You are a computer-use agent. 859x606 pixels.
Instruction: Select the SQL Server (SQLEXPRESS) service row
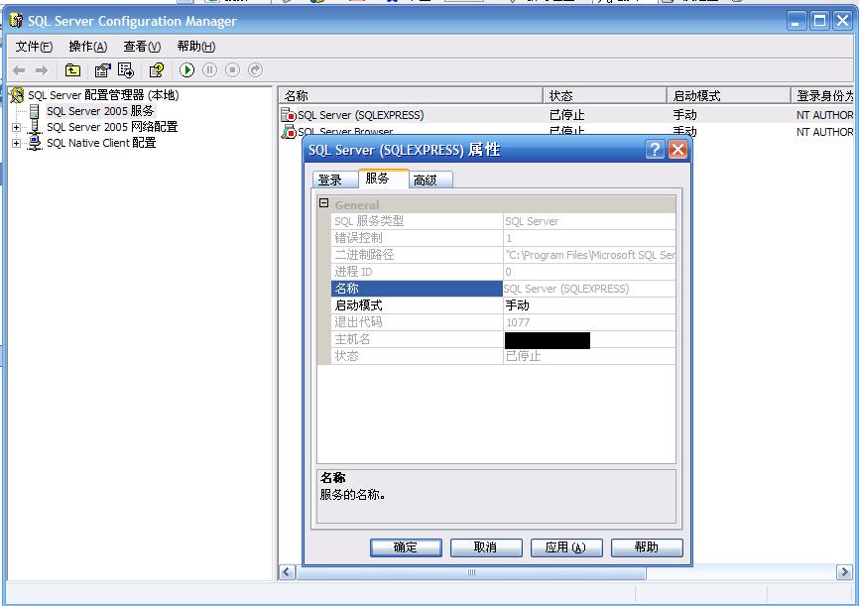566,115
